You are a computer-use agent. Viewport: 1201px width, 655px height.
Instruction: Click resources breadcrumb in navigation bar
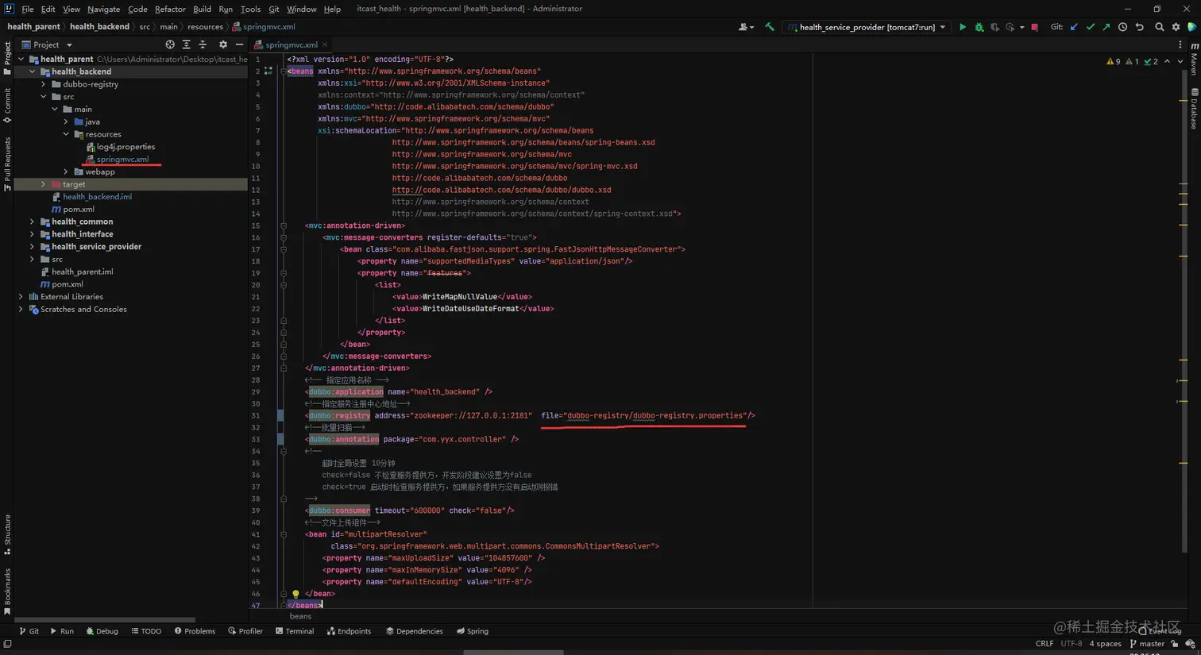(x=205, y=27)
